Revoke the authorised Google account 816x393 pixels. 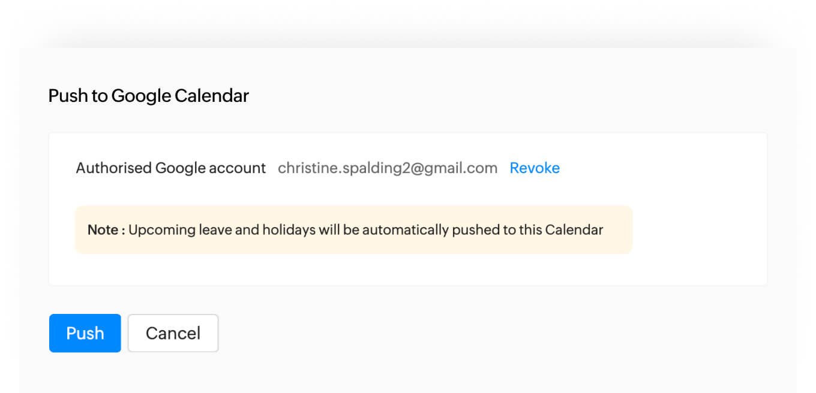[x=535, y=168]
